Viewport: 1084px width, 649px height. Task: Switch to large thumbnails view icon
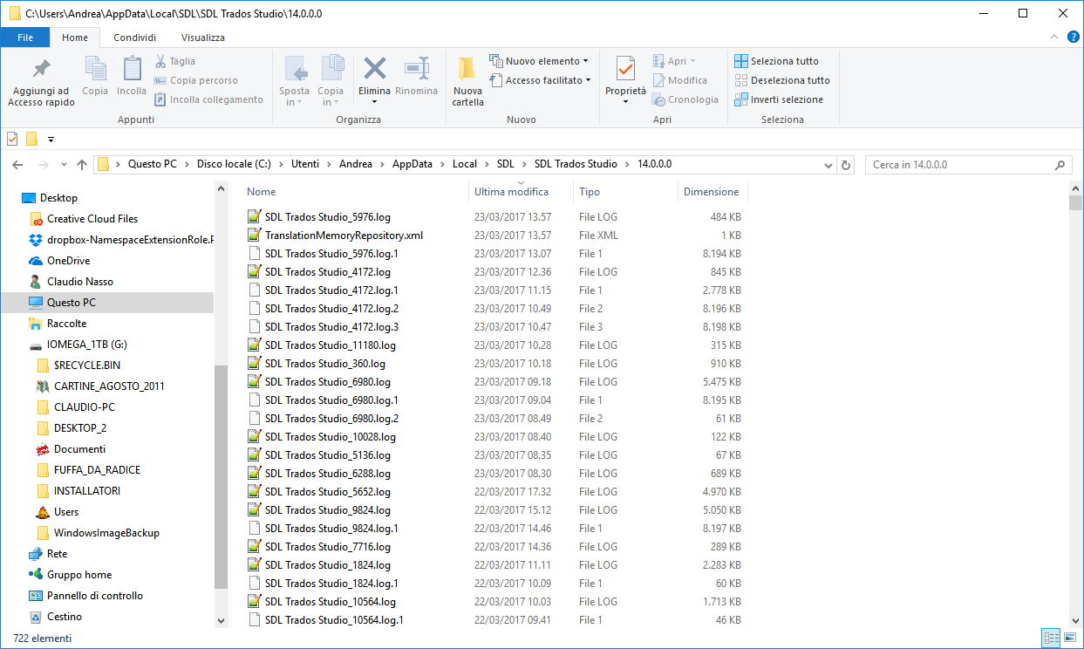(x=1070, y=638)
